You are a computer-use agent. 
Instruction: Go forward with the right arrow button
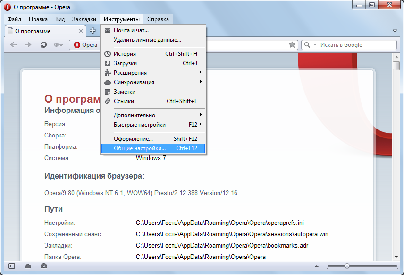point(28,45)
